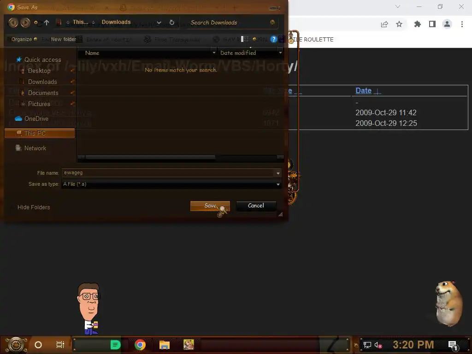The width and height of the screenshot is (472, 354).
Task: Select Network in navigation pane
Action: click(31, 148)
